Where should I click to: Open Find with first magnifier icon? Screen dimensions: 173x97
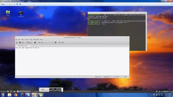click(x=60, y=43)
